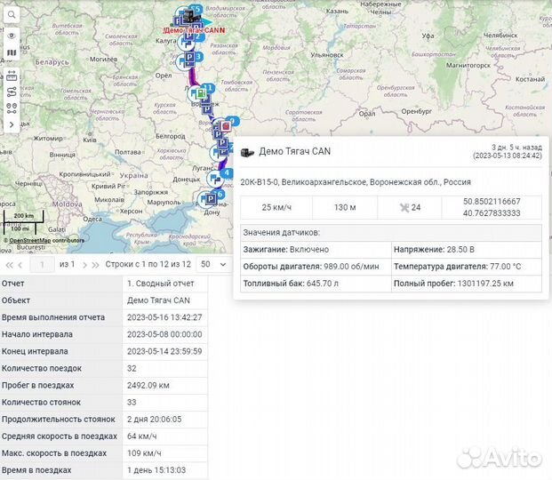The width and height of the screenshot is (552, 480).
Task: Open the map layers selector
Action: (12, 53)
